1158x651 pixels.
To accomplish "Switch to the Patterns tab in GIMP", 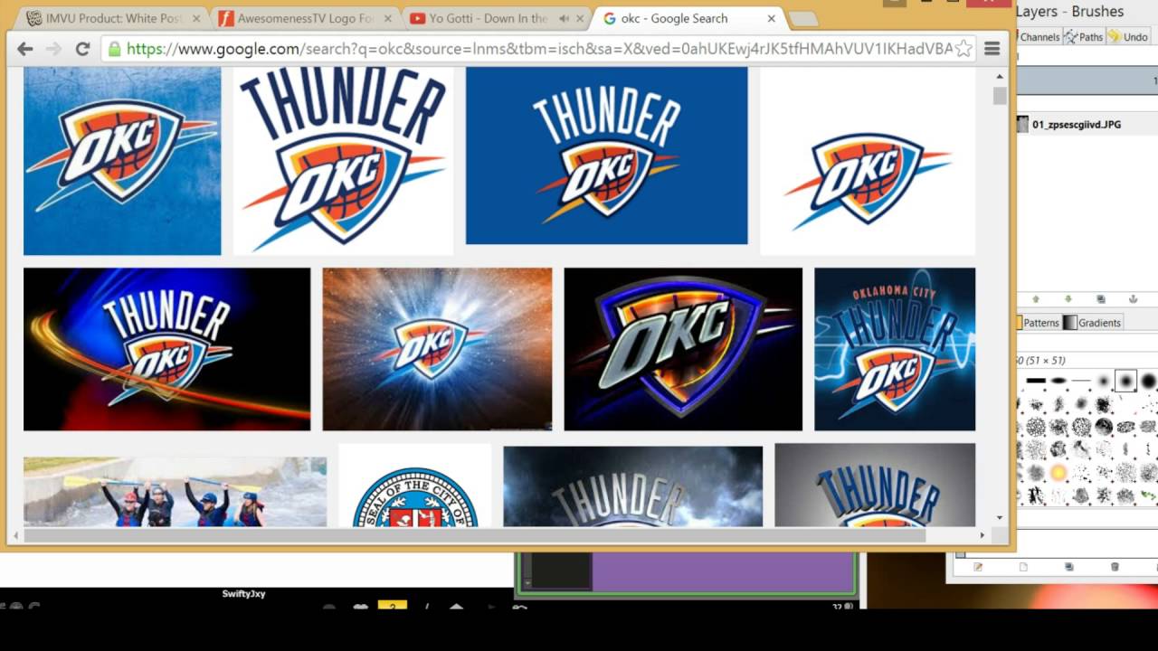I will point(1038,323).
